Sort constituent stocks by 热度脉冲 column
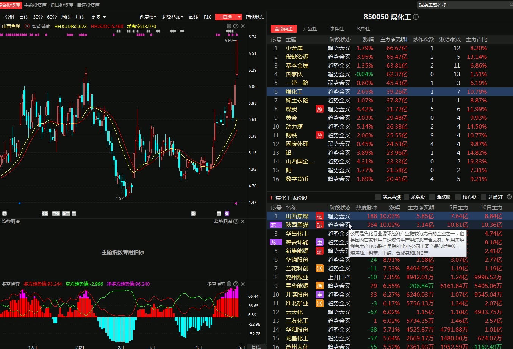 click(366, 208)
